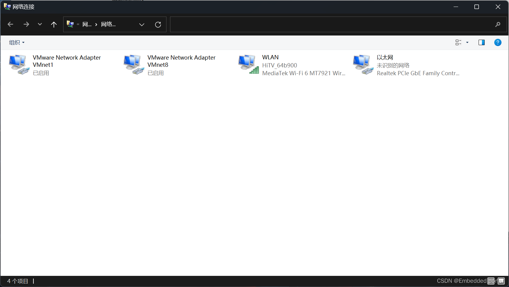Click the 4 个项目 status bar count

(18, 281)
